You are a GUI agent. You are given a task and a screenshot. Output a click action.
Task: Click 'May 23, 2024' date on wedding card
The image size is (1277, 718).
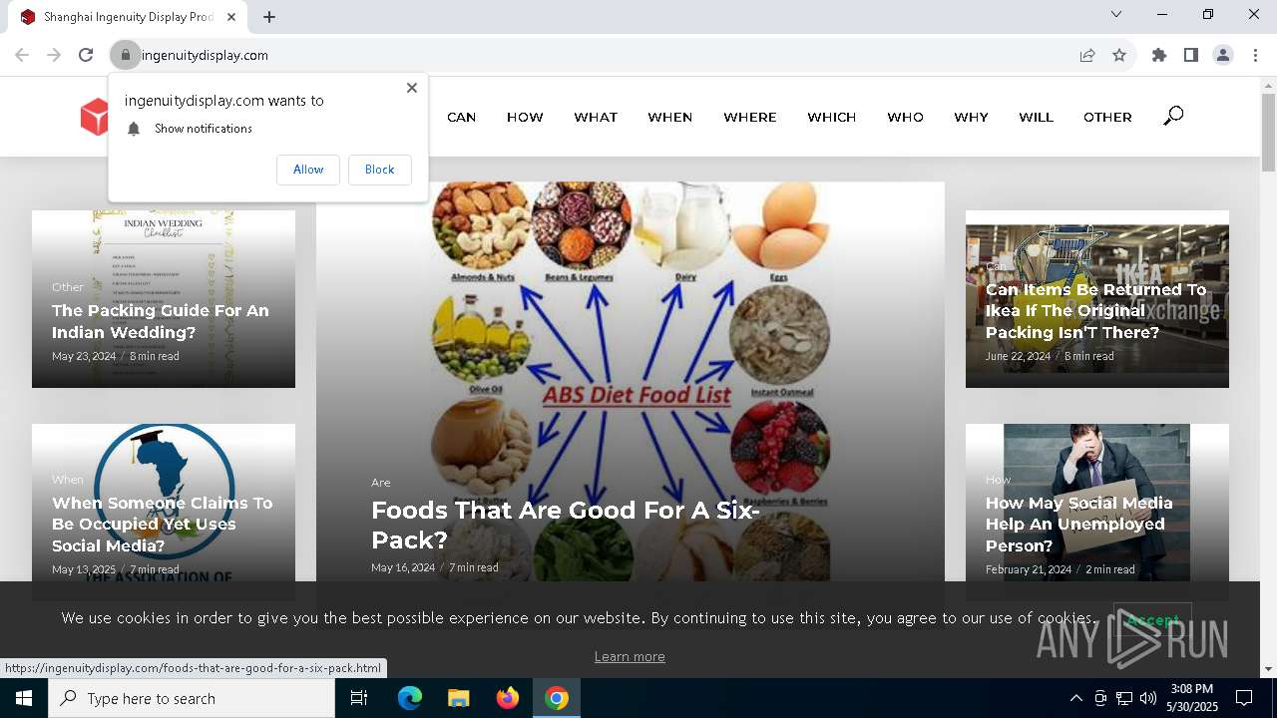(x=84, y=356)
